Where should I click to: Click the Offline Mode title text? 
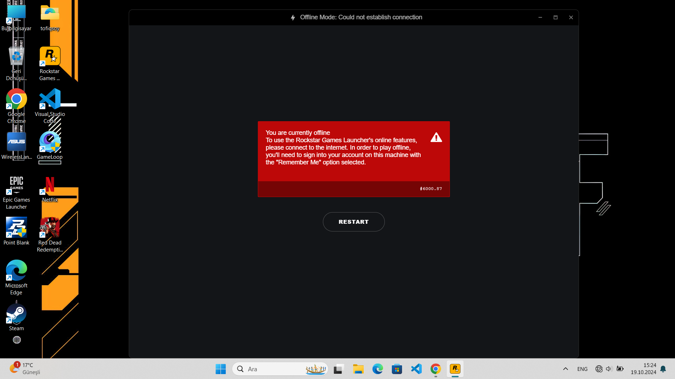pos(361,17)
